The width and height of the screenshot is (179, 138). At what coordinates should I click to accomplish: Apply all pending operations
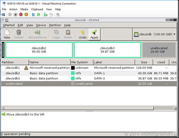coord(94,34)
